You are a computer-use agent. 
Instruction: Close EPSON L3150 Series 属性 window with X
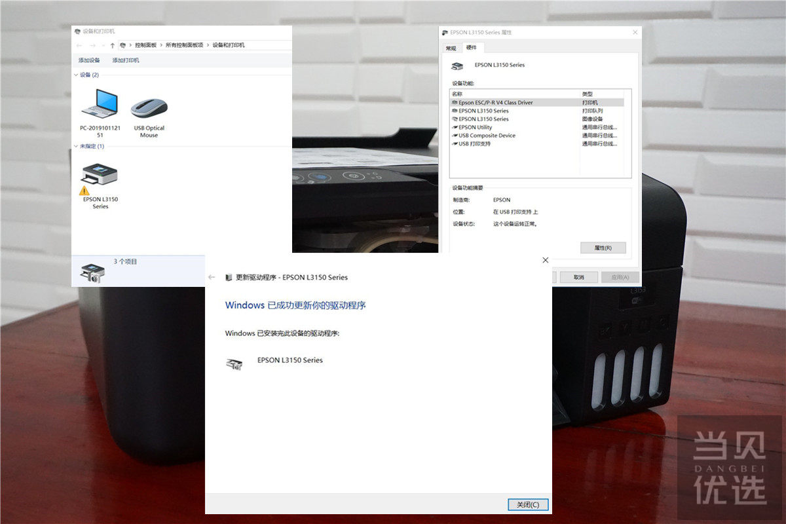[x=635, y=31]
